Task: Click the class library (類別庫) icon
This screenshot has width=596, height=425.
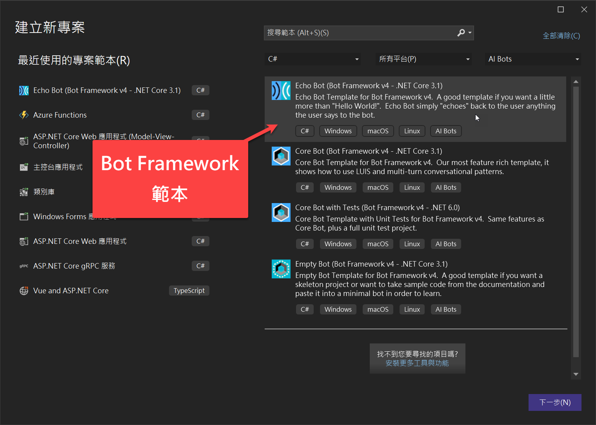Action: pyautogui.click(x=24, y=192)
